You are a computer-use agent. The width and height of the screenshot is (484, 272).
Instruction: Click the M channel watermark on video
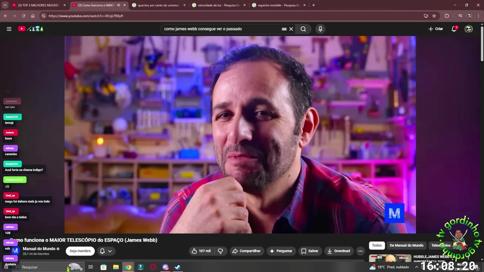pos(394,213)
